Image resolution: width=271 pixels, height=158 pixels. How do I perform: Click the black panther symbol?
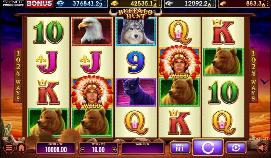coord(136,92)
